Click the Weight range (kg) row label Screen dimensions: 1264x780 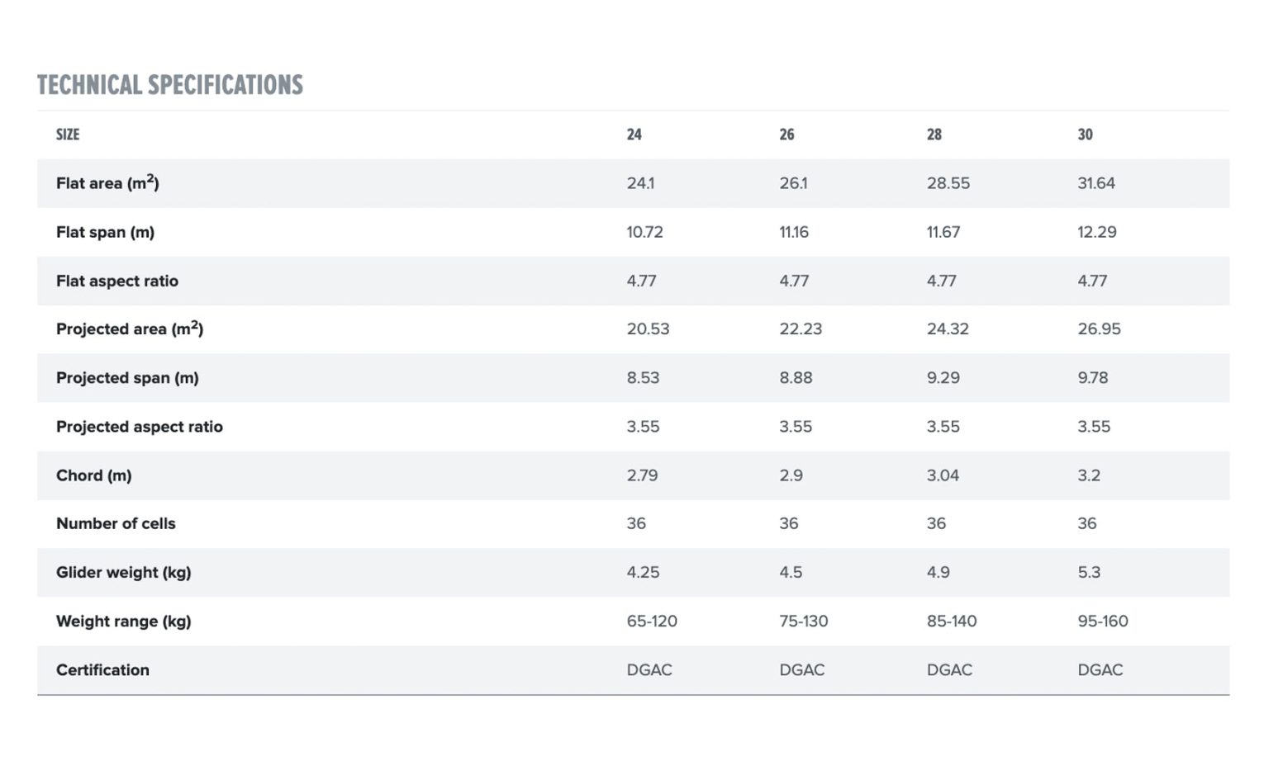coord(124,621)
